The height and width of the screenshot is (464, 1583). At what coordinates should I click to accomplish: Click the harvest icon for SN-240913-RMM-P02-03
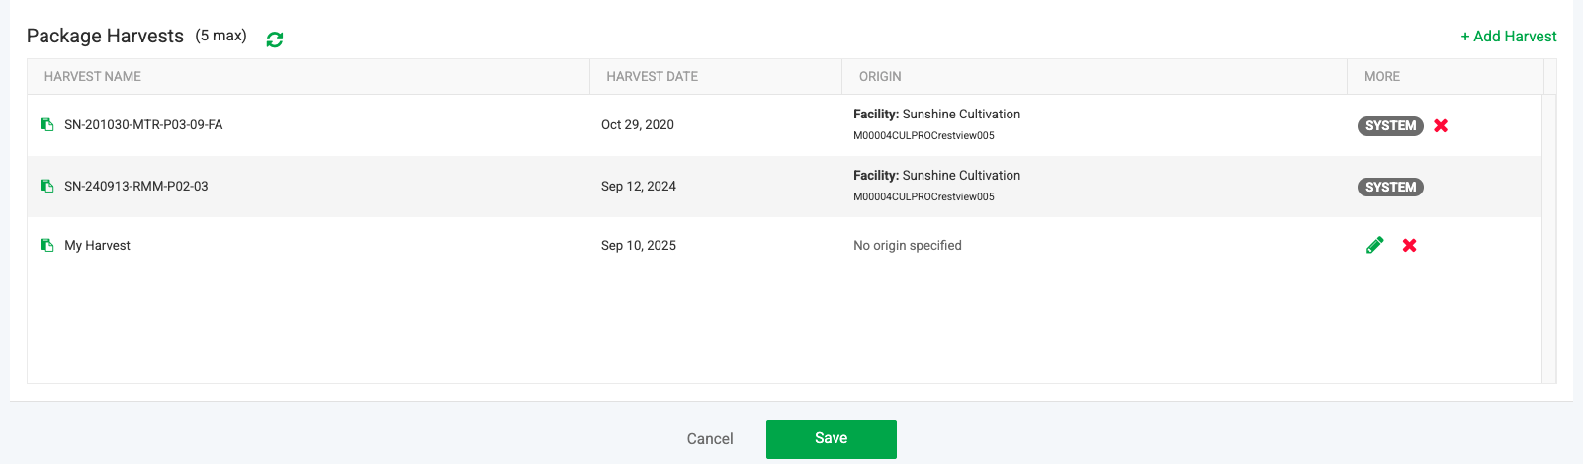[x=46, y=186]
